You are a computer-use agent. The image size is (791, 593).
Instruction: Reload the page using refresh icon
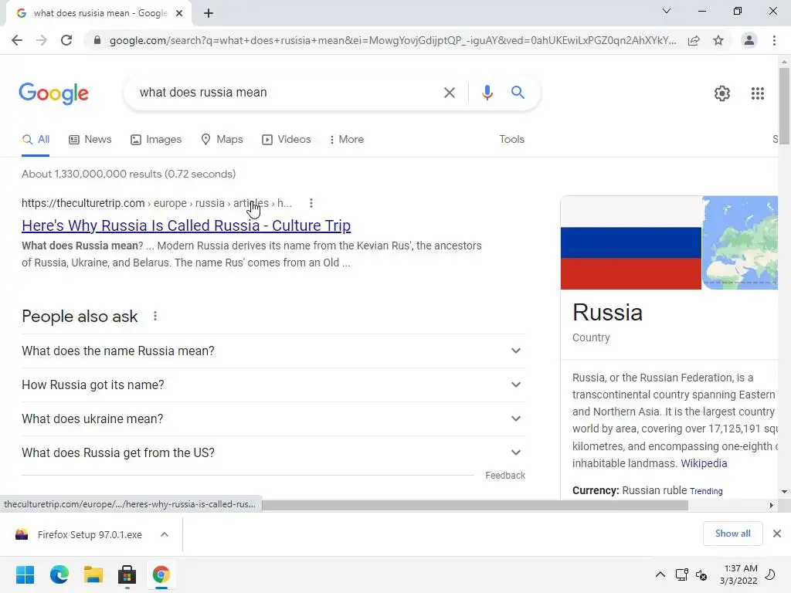pyautogui.click(x=66, y=40)
